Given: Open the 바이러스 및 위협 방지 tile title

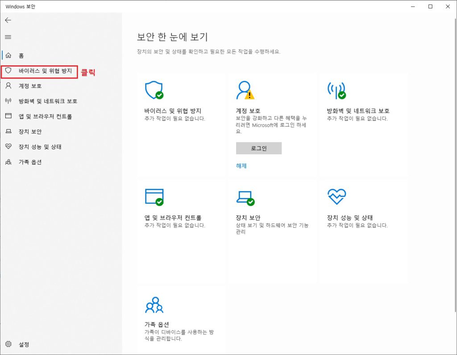Looking at the screenshot, I should (x=173, y=111).
